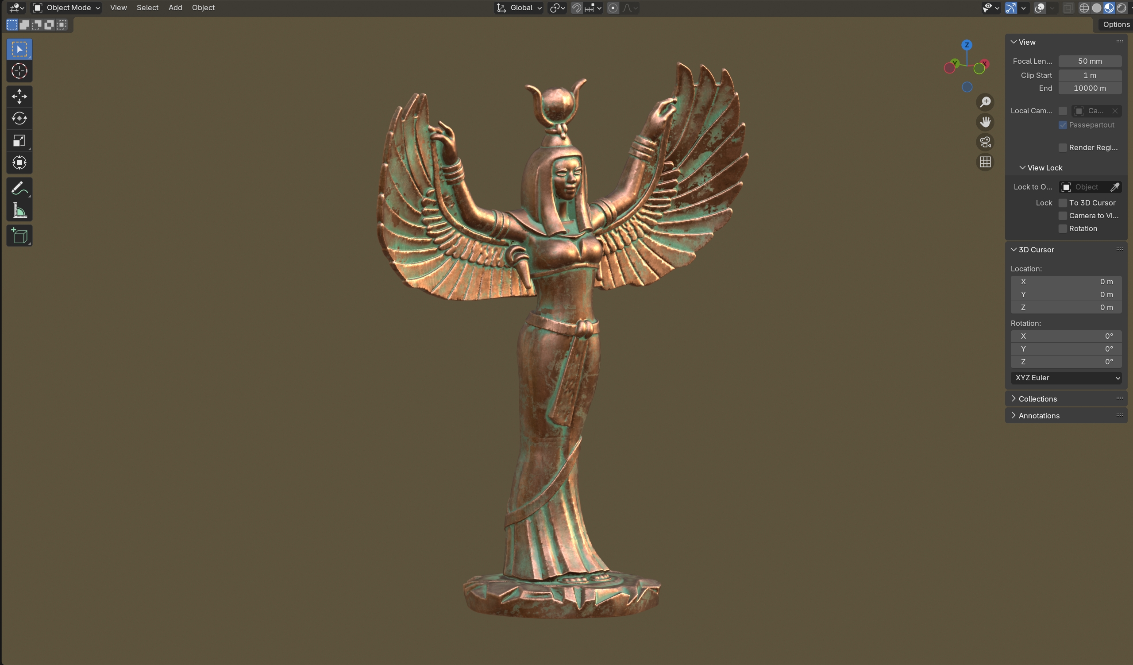
Task: Check the Render Region option
Action: pyautogui.click(x=1063, y=147)
